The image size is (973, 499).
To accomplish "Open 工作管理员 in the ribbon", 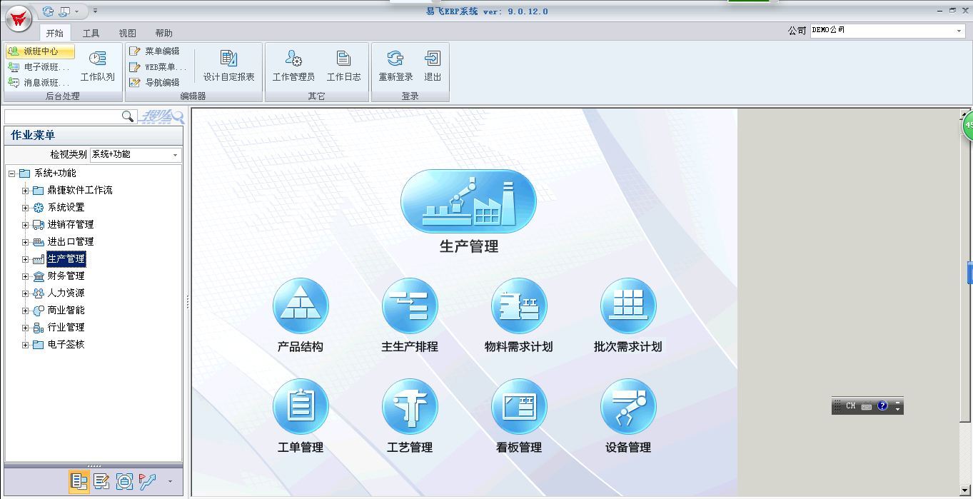I will coord(293,66).
